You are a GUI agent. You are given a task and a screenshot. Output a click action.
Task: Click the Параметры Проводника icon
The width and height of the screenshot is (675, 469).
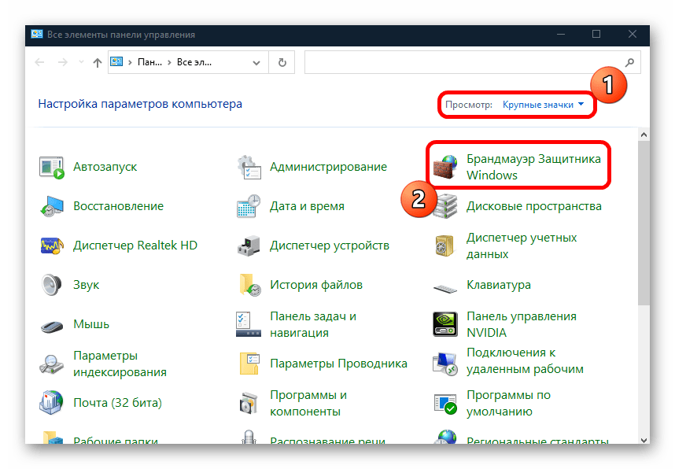[x=249, y=364]
